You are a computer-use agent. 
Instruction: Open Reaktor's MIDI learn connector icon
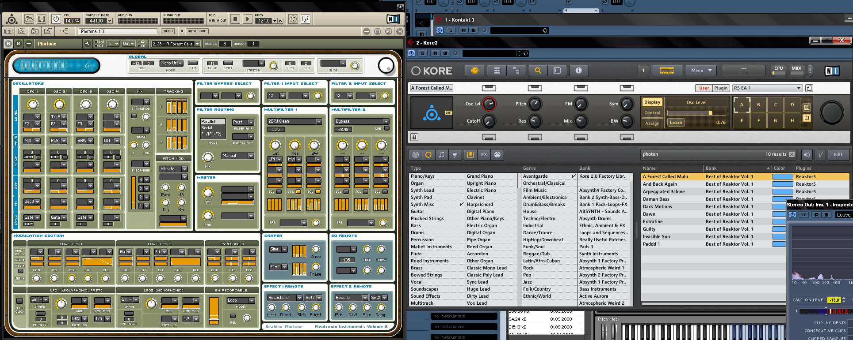tap(293, 19)
